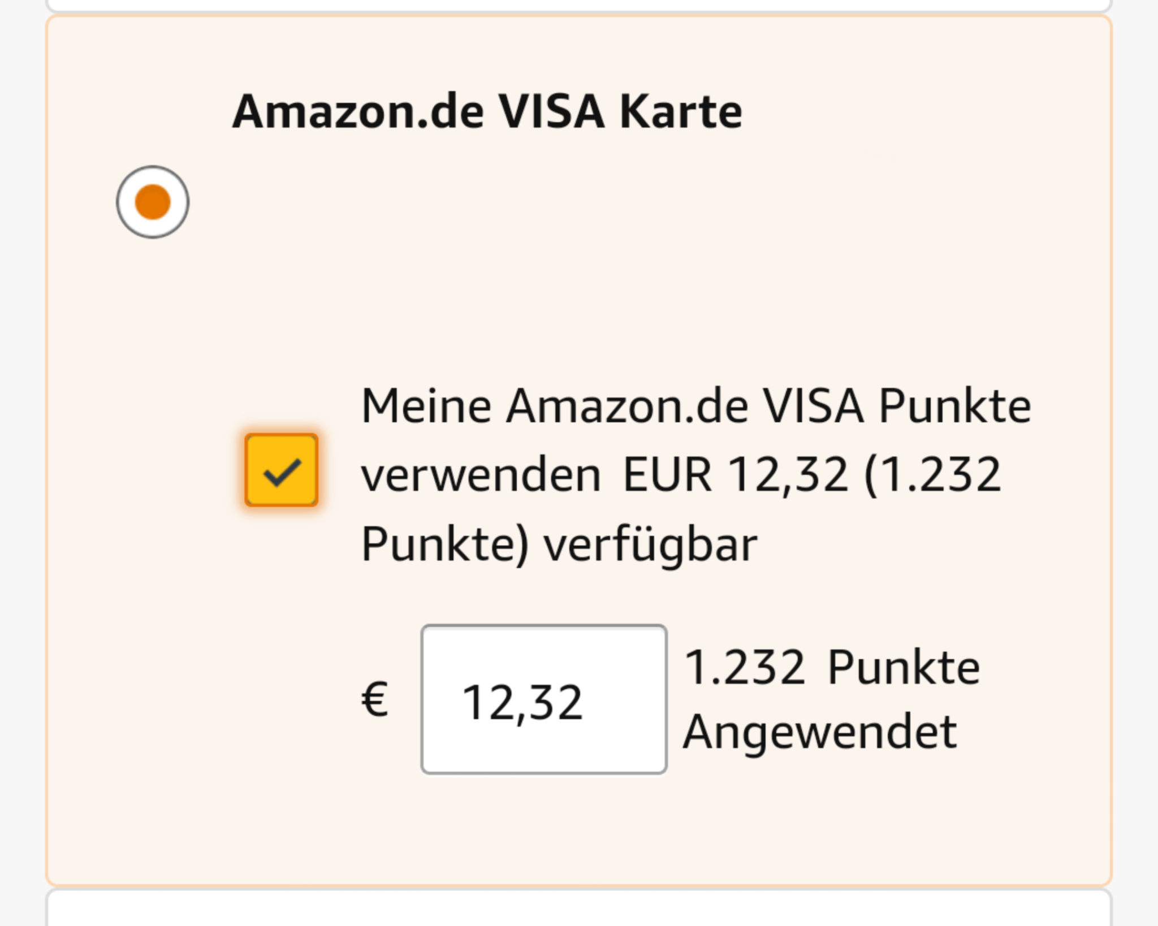The height and width of the screenshot is (926, 1158).
Task: Click the € currency symbol
Action: [x=375, y=699]
